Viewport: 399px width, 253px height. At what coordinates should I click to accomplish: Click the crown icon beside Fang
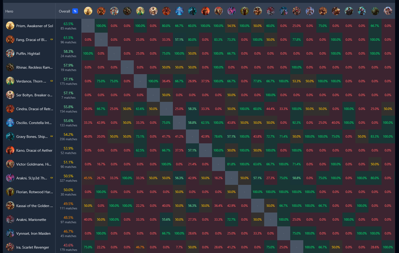[52, 39]
